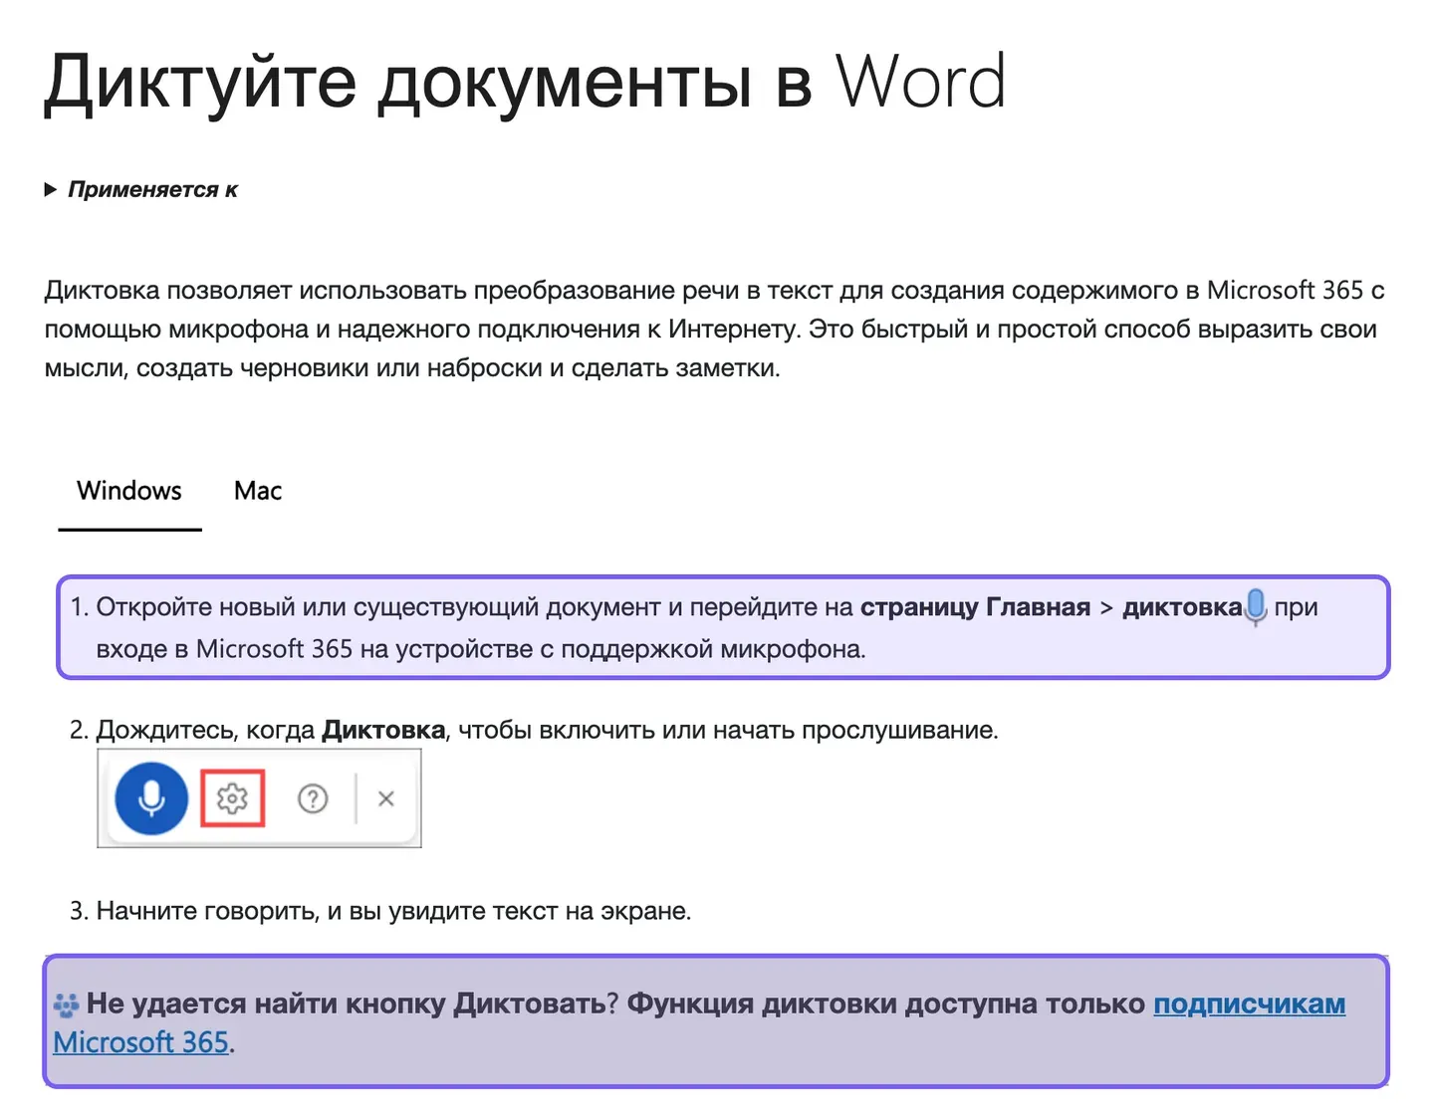Switch to the Windows tab
This screenshot has height=1118, width=1434.
(x=129, y=491)
